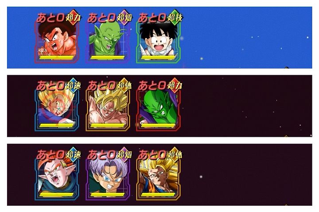Click the yellow gauge bar under Trunks
This screenshot has height=212, width=319.
pos(107,195)
